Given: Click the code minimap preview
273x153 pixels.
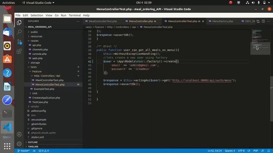Looking at the screenshot, I should click(x=260, y=42).
